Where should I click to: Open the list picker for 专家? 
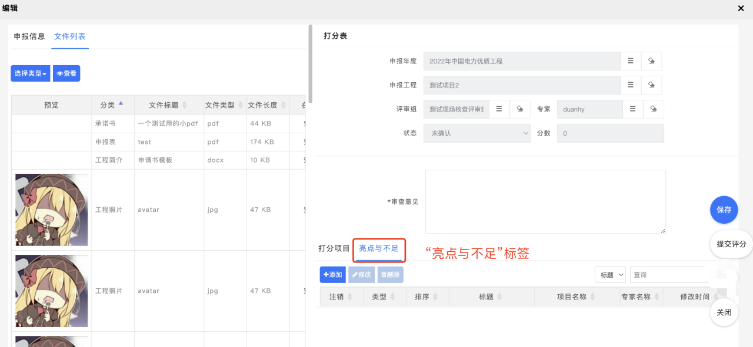tap(633, 109)
